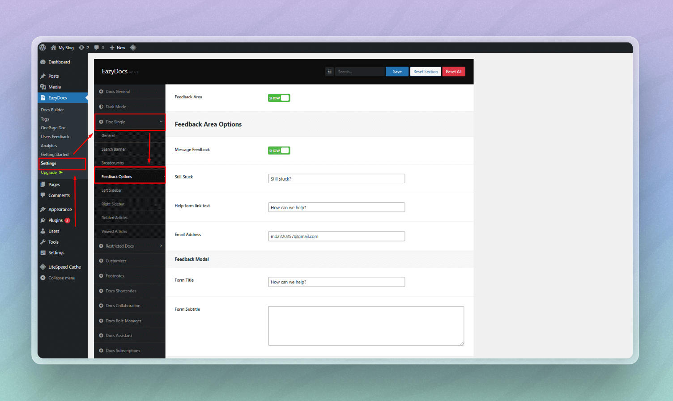Toggle the Message Feedback show switch
Screen dimensions: 673x401
pyautogui.click(x=279, y=151)
